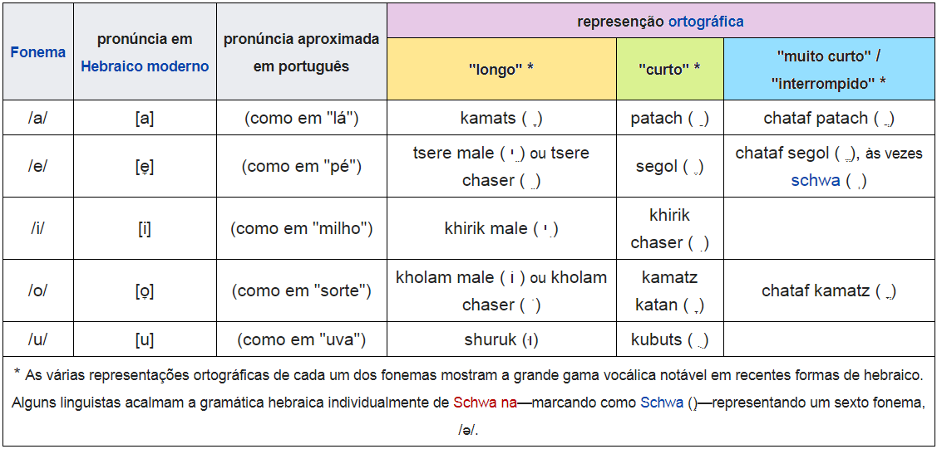This screenshot has width=937, height=449.
Task: Click the (como em "sorte") cell
Action: click(302, 291)
